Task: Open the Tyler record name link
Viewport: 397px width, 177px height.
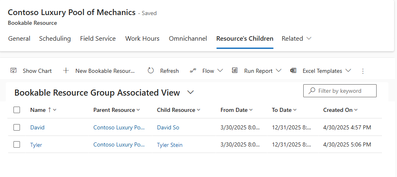Action: click(x=36, y=145)
